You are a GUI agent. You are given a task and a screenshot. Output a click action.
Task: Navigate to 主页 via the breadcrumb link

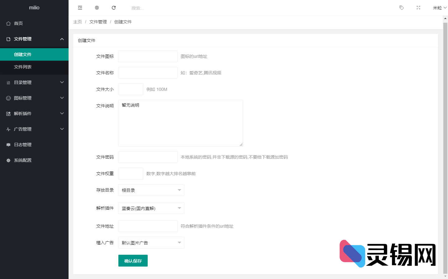pyautogui.click(x=78, y=22)
